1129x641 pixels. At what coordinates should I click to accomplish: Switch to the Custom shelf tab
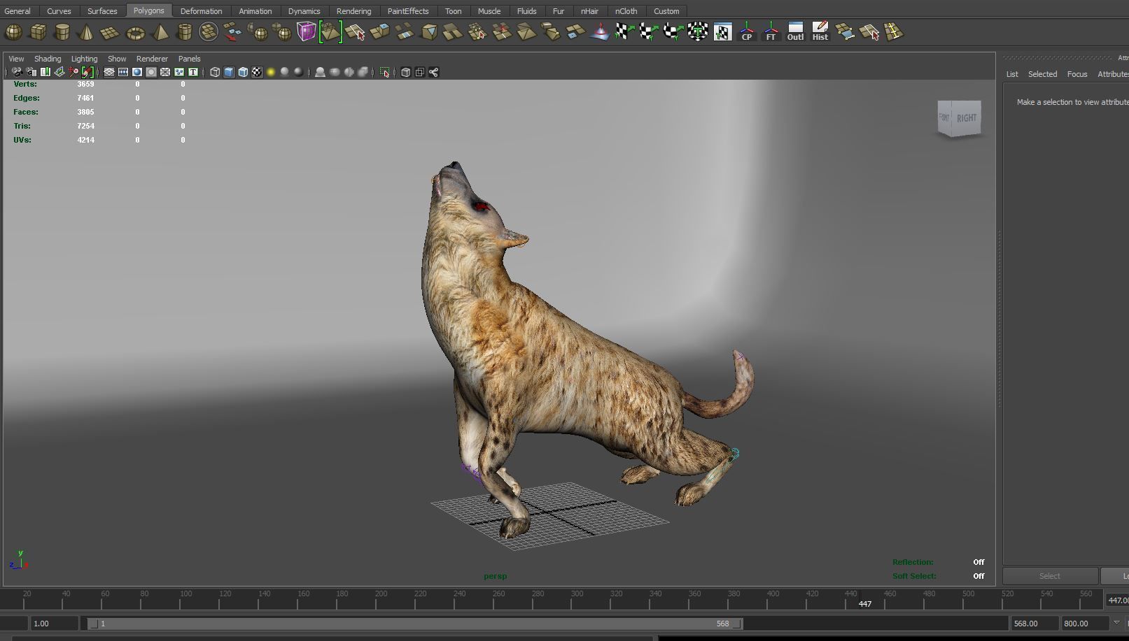click(666, 11)
